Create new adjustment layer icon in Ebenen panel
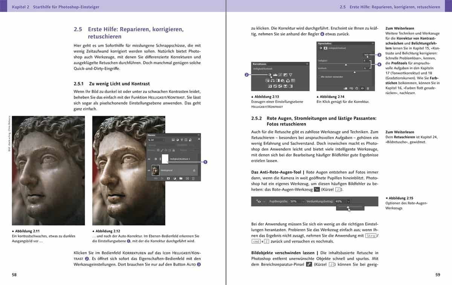Screen dimensions: 452x285 pyautogui.click(x=175, y=178)
